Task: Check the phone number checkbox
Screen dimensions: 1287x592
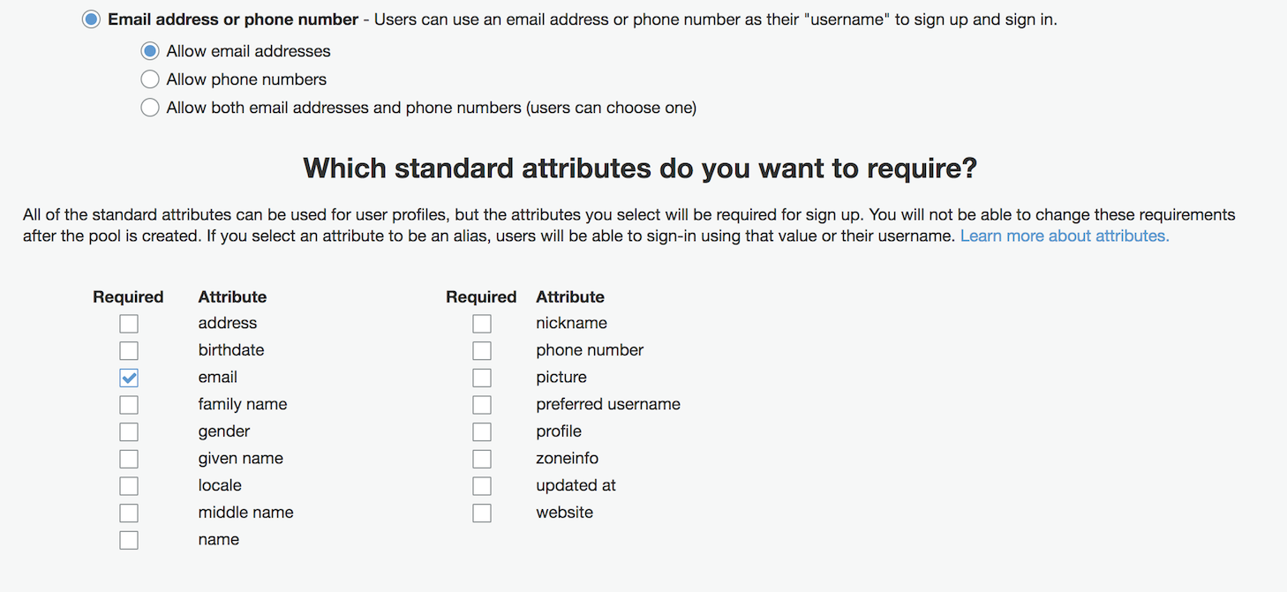Action: [x=481, y=350]
